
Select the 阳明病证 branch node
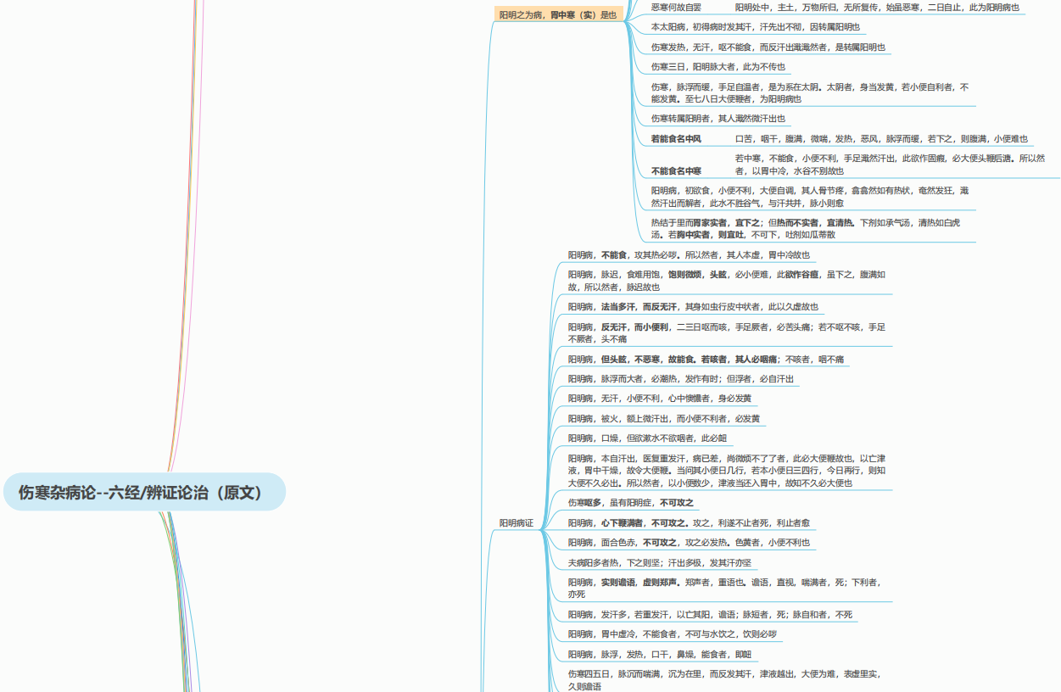pos(516,523)
